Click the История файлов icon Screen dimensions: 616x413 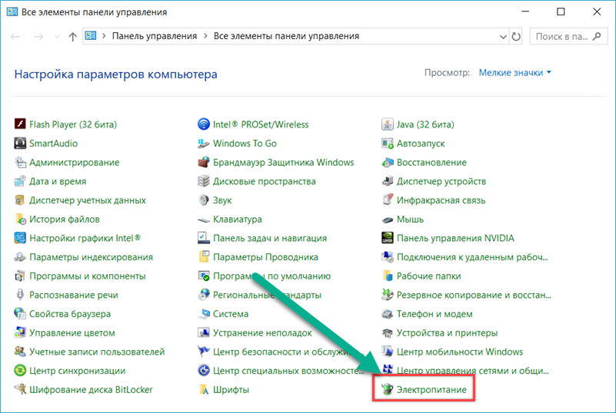tap(20, 219)
